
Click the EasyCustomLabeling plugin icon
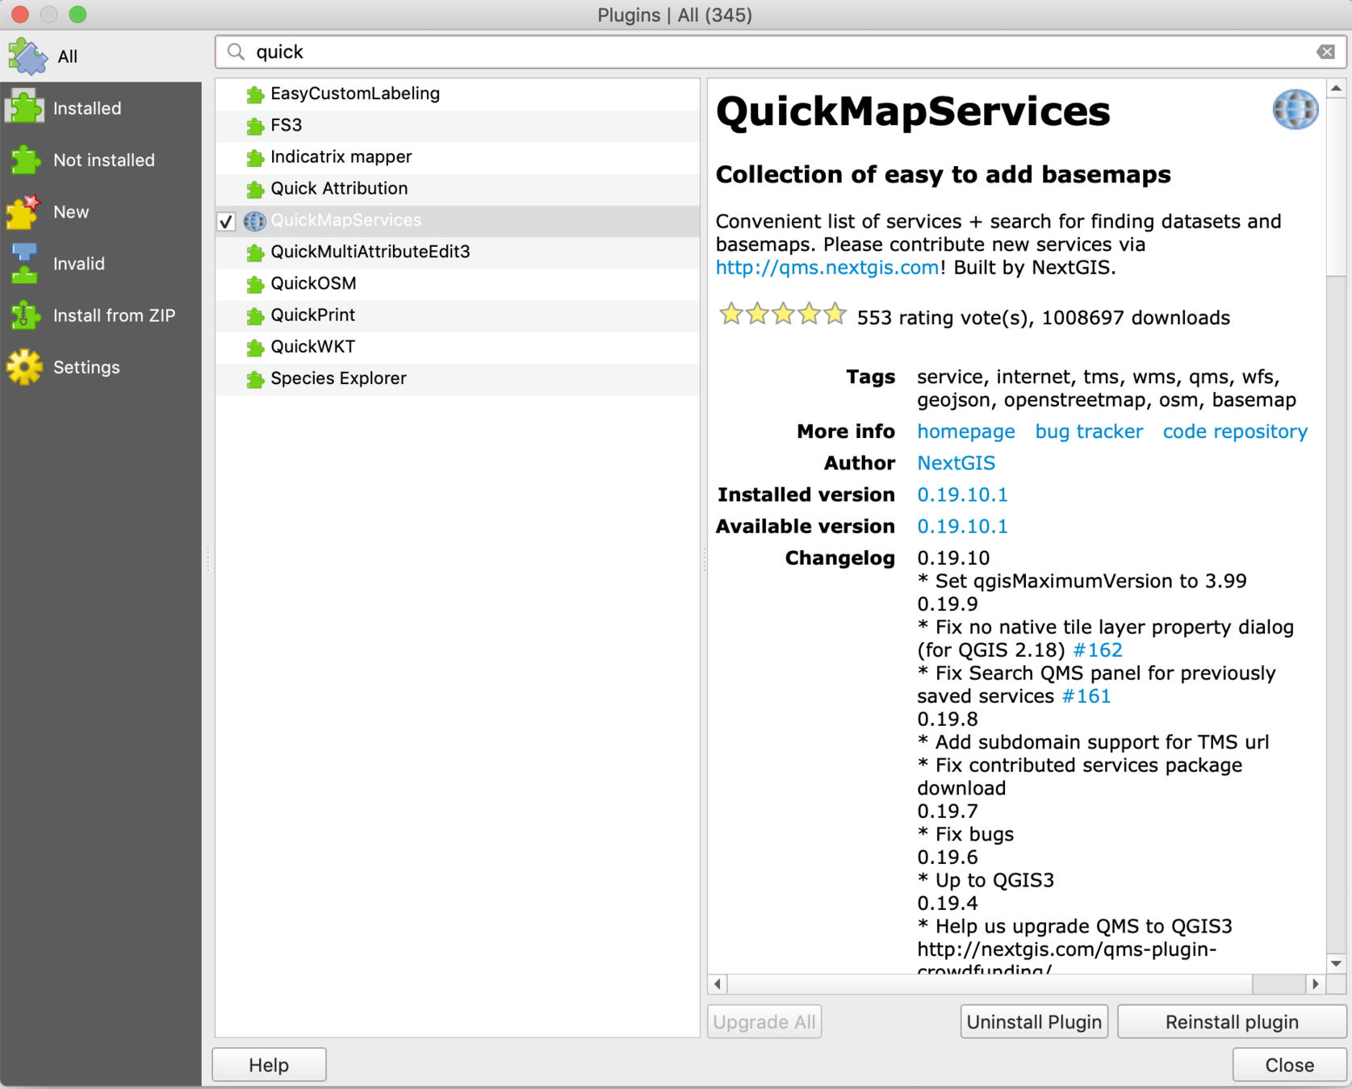pos(255,94)
